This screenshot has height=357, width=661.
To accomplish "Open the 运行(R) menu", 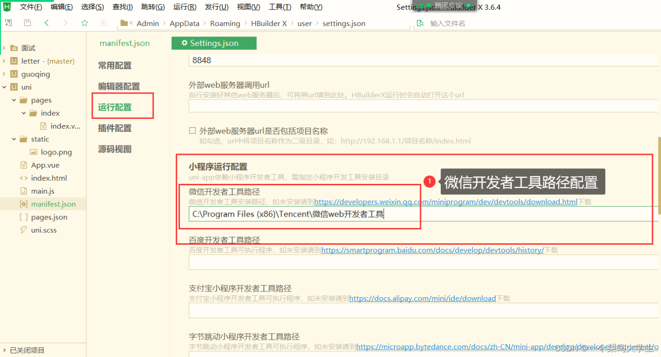I will pyautogui.click(x=185, y=7).
